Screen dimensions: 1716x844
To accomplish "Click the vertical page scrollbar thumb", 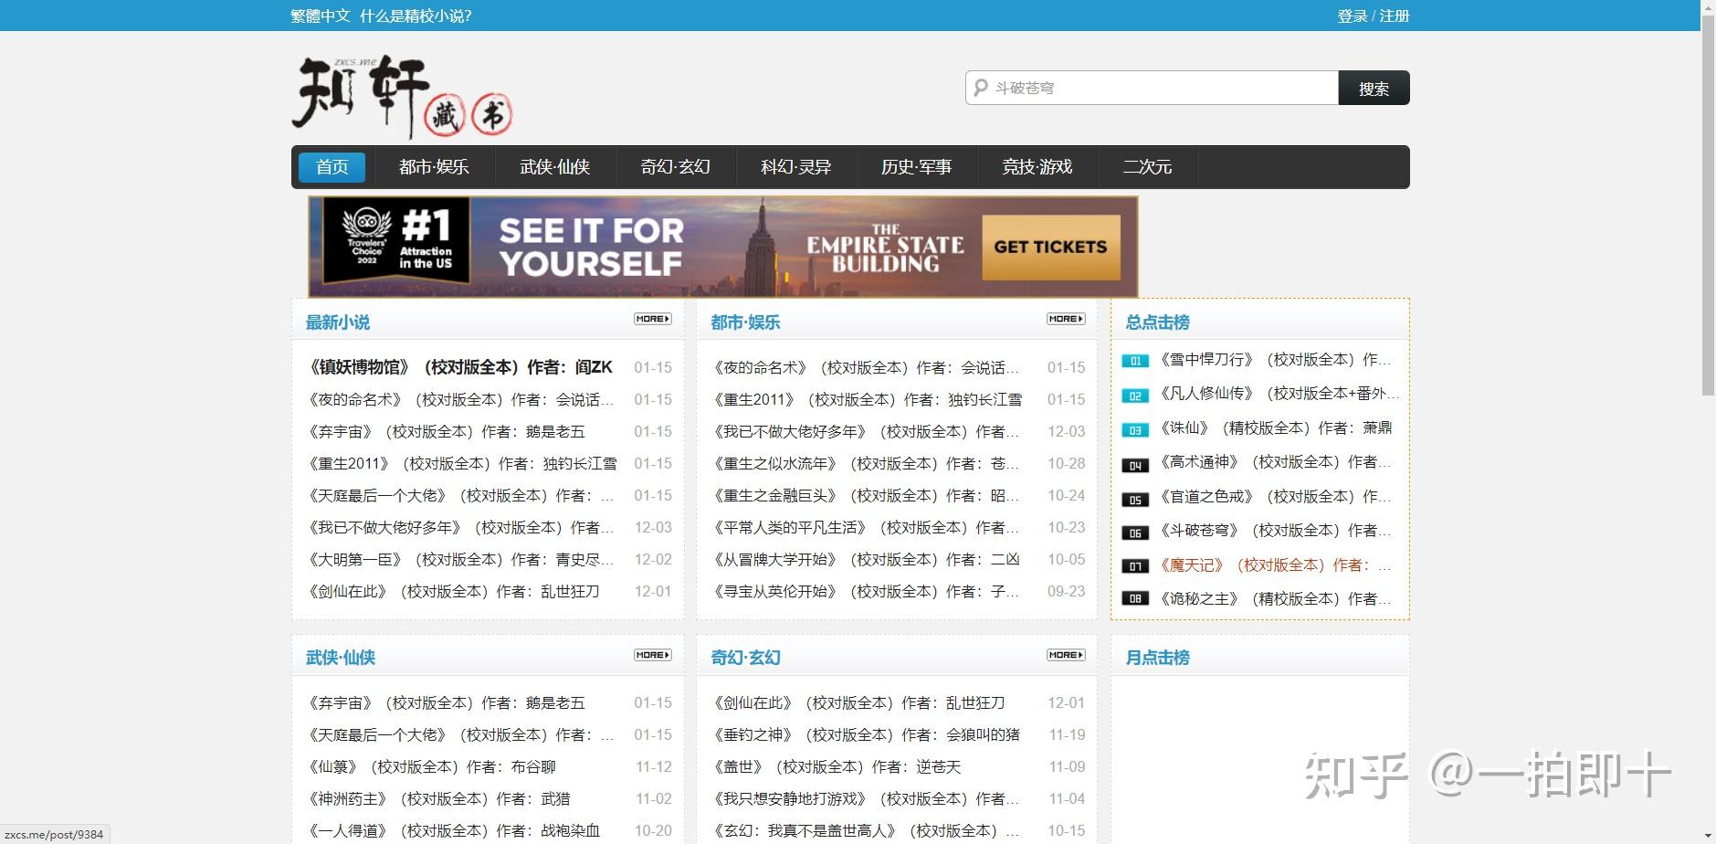I will pyautogui.click(x=1708, y=206).
